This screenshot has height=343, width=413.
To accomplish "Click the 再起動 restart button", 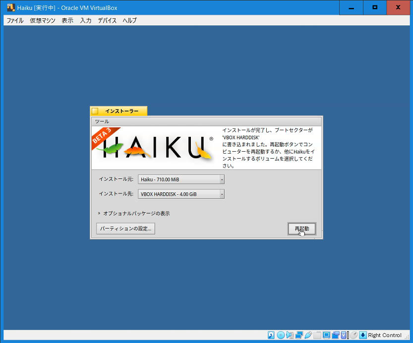I will (x=302, y=229).
